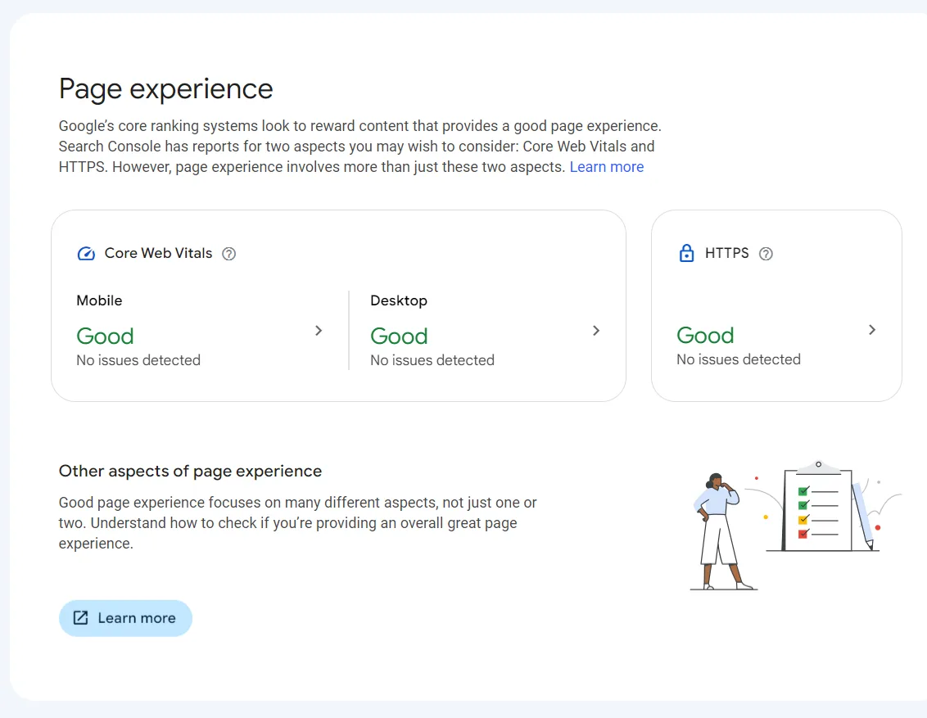Open HTTPS report via its chevron
This screenshot has height=718, width=927.
[872, 330]
